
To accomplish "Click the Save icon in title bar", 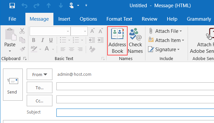I will tap(12, 6).
